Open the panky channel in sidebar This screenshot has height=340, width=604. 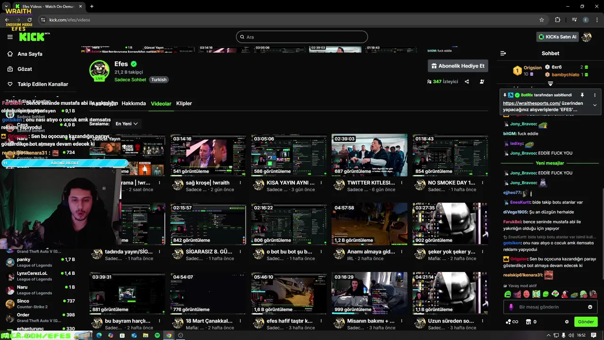(40, 262)
